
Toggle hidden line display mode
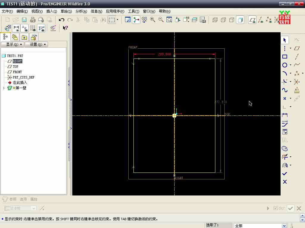[x=223, y=20]
